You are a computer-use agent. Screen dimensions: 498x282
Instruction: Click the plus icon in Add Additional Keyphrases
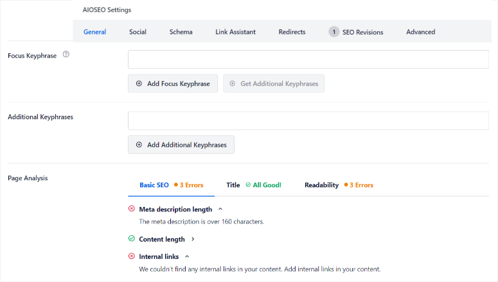click(139, 145)
